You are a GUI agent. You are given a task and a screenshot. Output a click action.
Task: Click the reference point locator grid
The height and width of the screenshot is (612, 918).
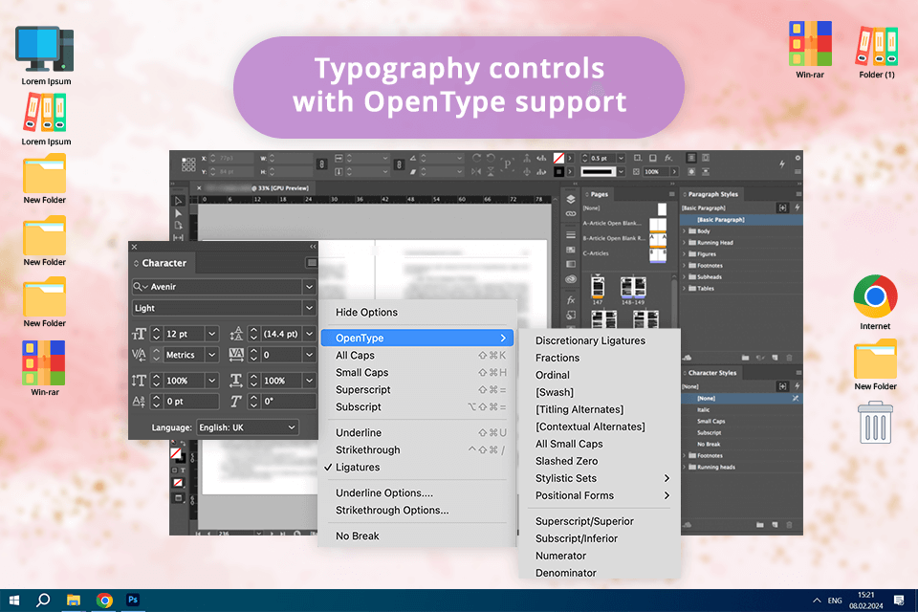pyautogui.click(x=188, y=164)
